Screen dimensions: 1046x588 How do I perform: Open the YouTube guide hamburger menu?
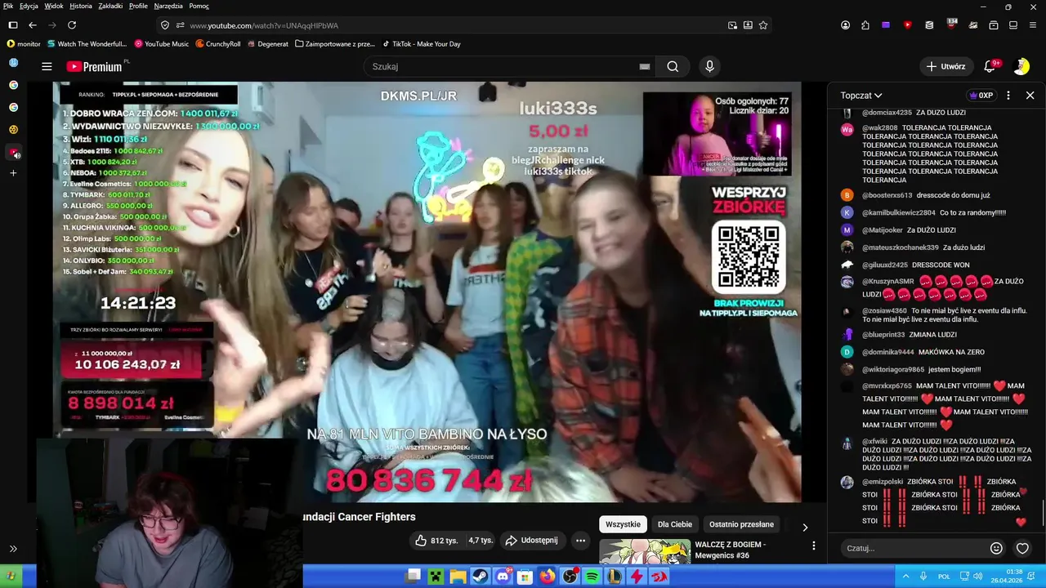[47, 67]
